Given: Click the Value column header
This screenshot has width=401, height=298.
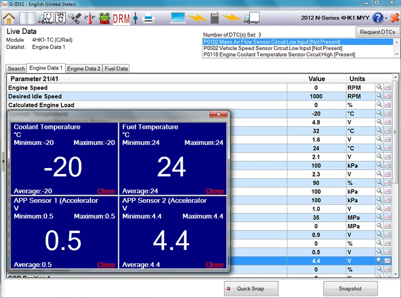Looking at the screenshot, I should click(x=316, y=79).
